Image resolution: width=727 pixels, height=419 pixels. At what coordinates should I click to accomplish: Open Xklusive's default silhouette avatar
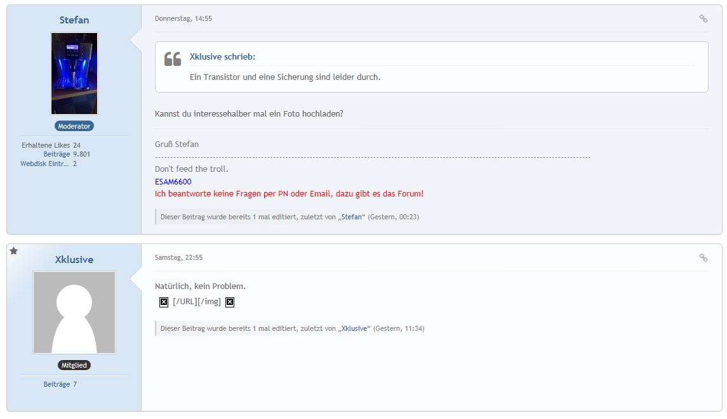pyautogui.click(x=74, y=313)
